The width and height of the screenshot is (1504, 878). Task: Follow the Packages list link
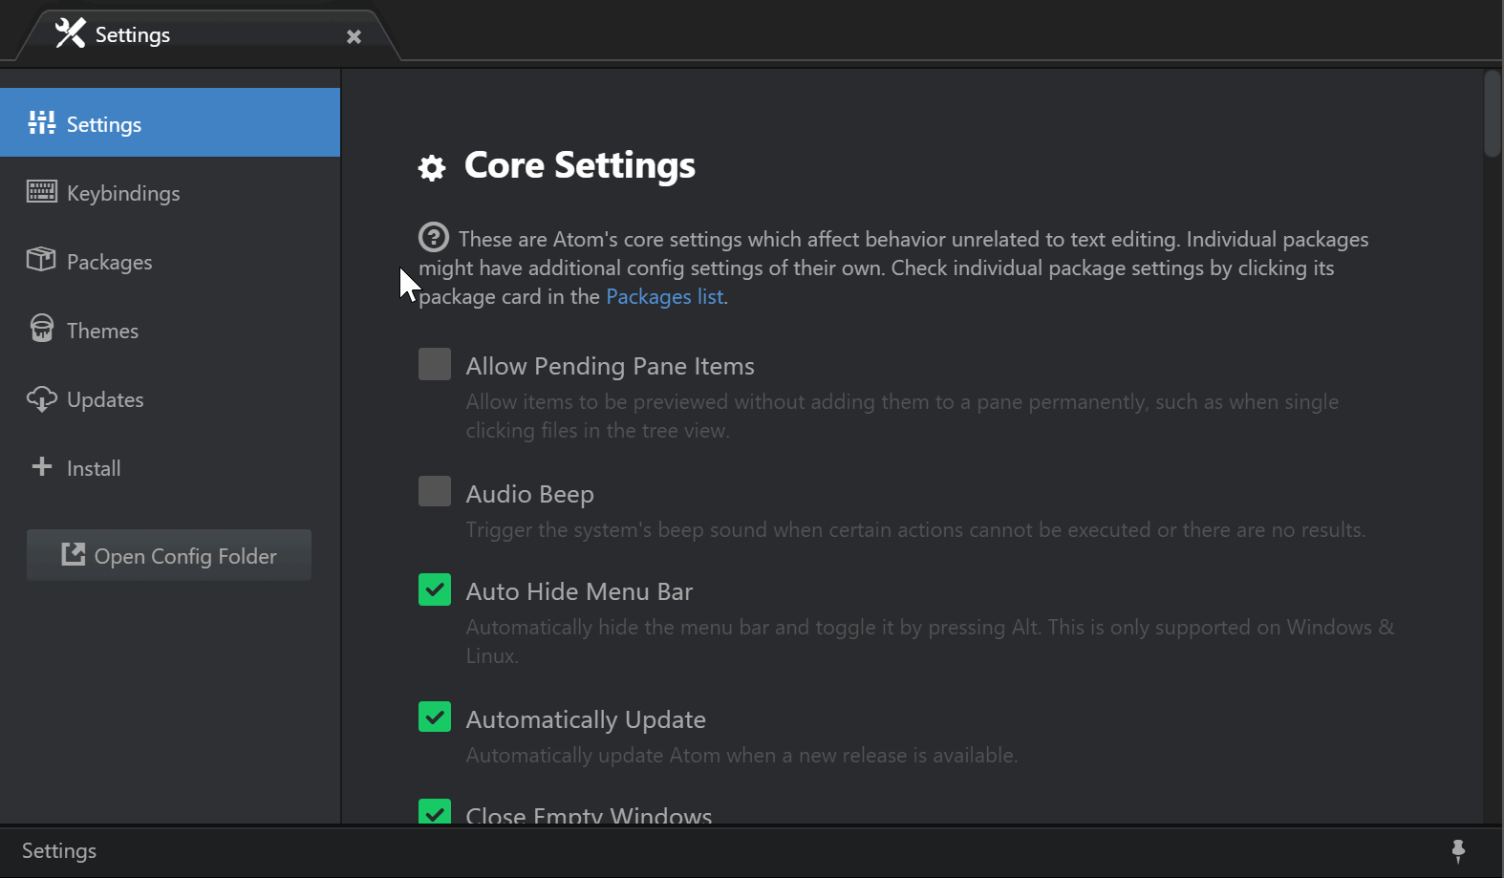[664, 297]
